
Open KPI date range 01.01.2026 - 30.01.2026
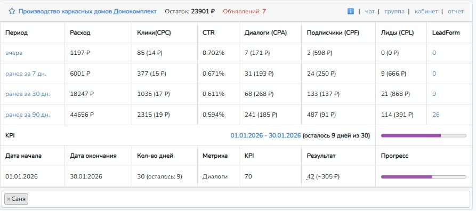point(265,135)
